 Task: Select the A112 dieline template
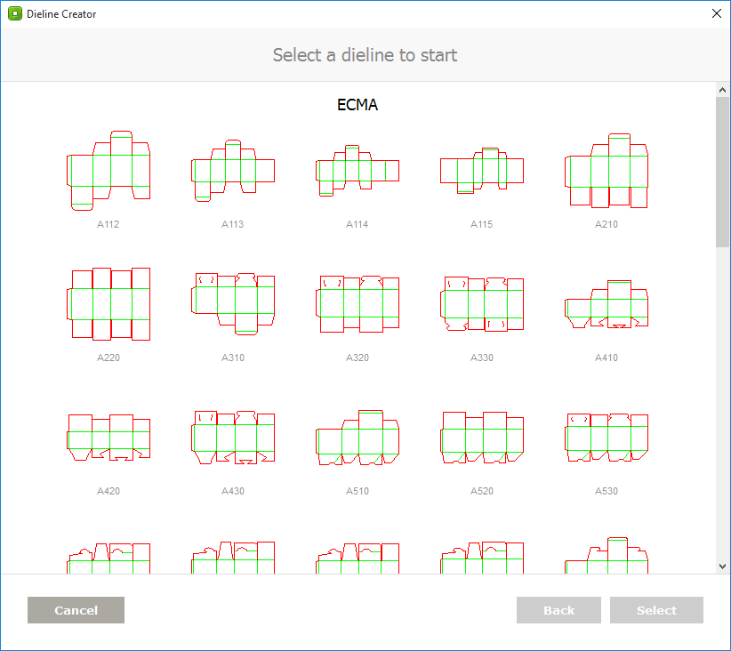click(x=108, y=171)
